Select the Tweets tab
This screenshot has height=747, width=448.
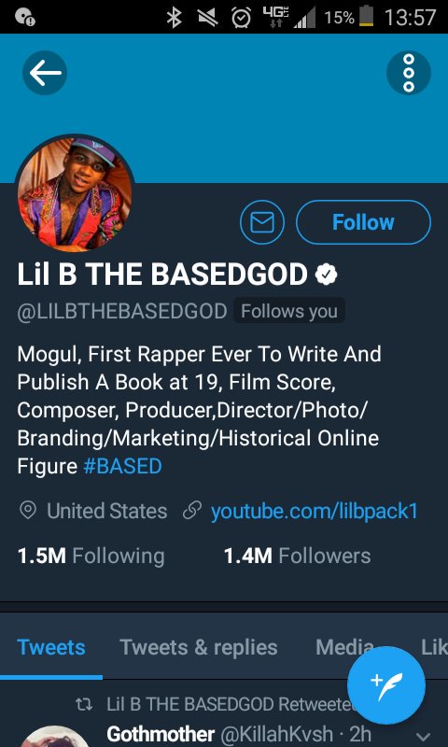click(51, 647)
